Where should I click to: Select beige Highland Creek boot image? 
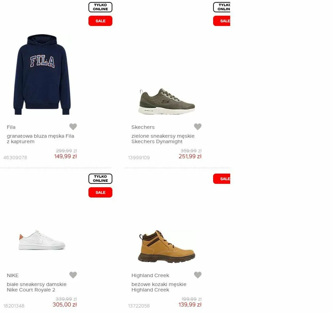pos(167,247)
